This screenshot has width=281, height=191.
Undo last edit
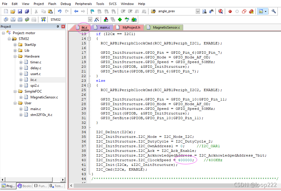59,11
